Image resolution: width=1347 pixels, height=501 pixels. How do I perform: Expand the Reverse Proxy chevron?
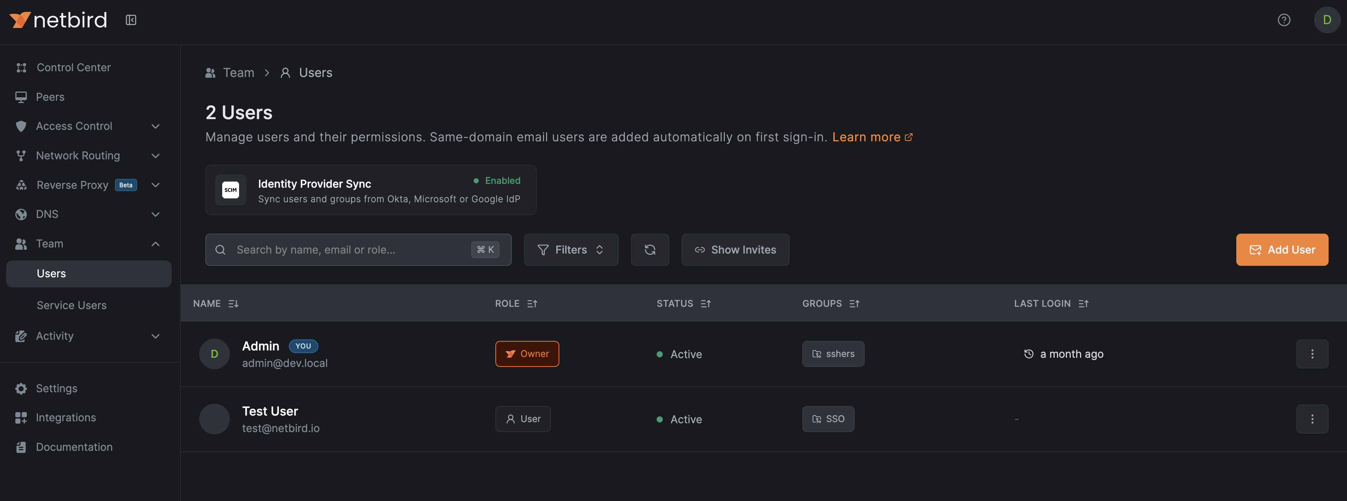[155, 185]
